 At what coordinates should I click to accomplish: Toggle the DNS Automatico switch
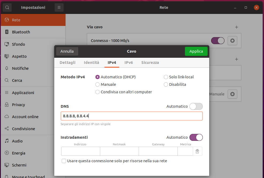tap(196, 106)
